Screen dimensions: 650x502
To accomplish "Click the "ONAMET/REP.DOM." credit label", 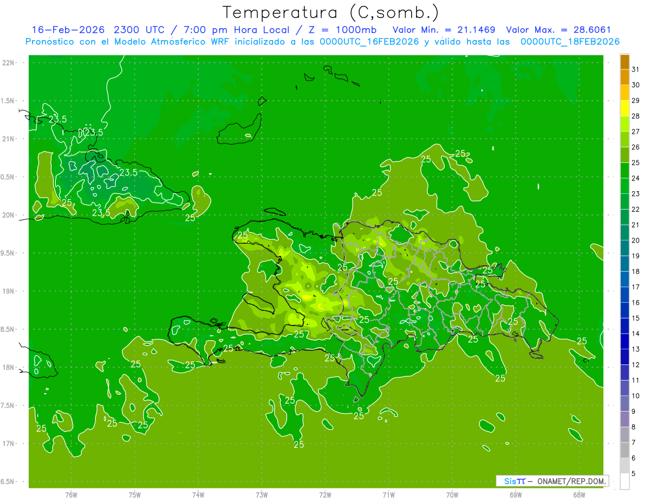I will 572,481.
